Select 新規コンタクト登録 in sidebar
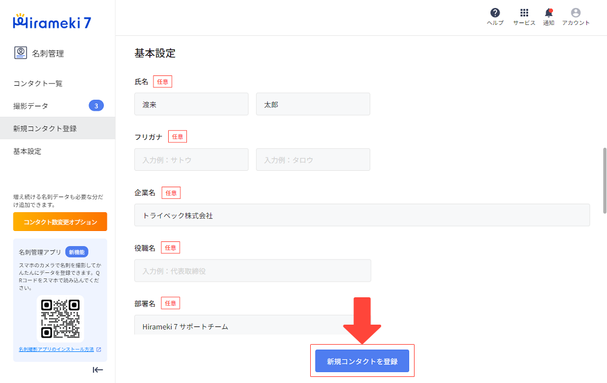The image size is (607, 383). [x=57, y=128]
